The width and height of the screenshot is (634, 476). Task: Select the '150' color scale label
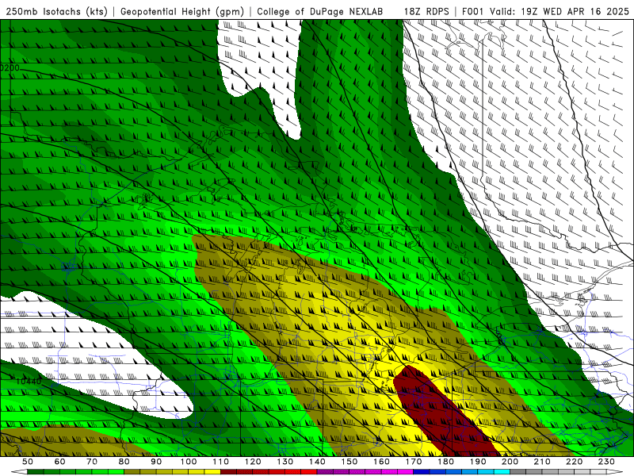(349, 462)
